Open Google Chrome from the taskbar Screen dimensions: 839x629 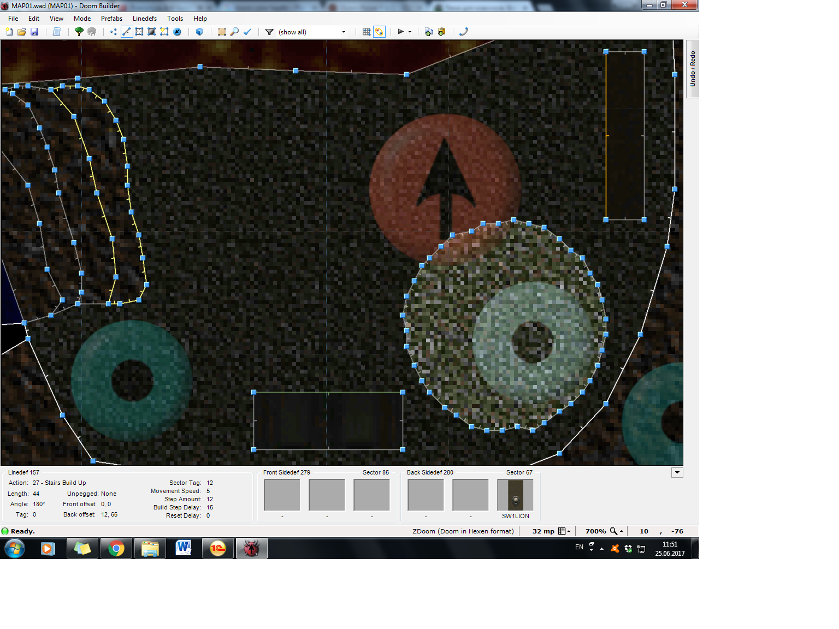coord(116,548)
